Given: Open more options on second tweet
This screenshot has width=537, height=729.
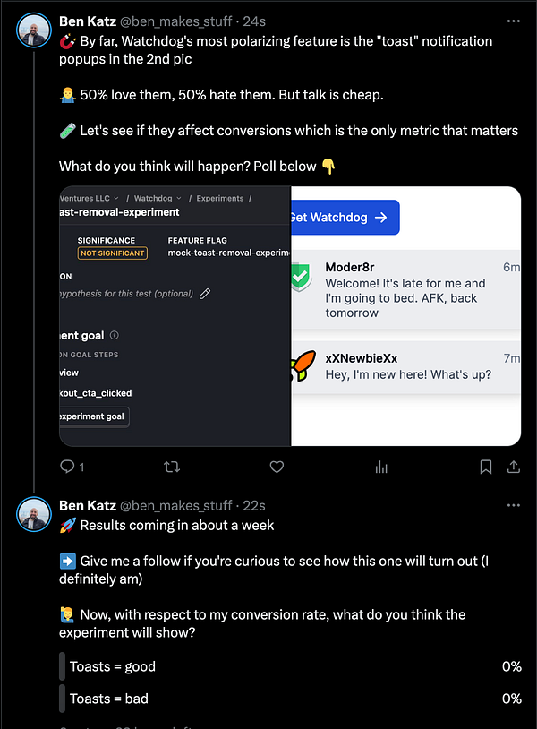Looking at the screenshot, I should click(513, 506).
